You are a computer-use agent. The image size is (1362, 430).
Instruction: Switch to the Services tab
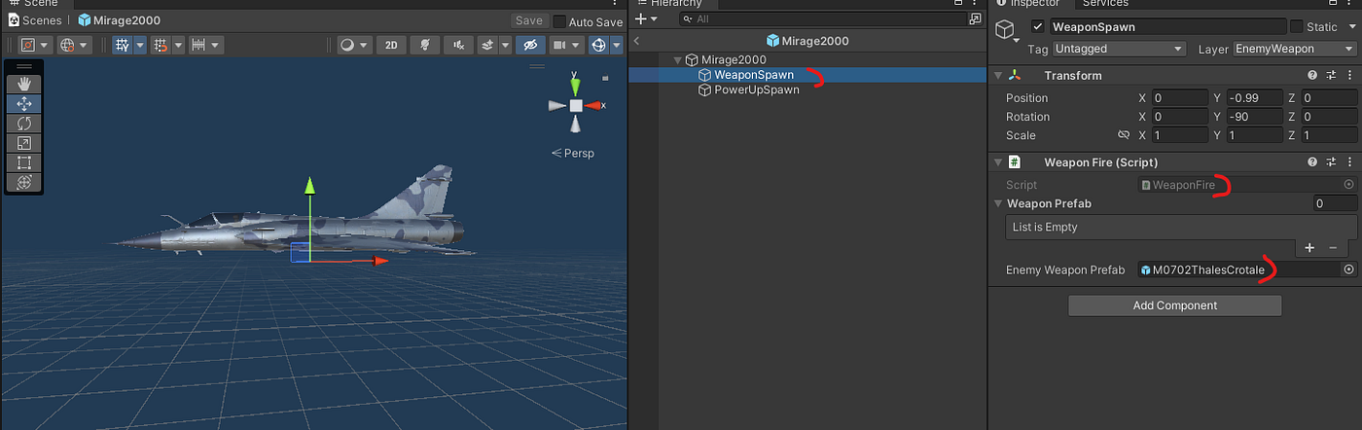(1105, 3)
